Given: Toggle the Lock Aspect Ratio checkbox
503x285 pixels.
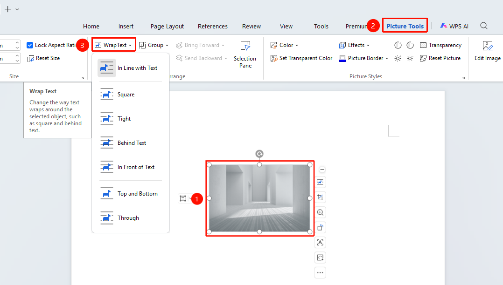Looking at the screenshot, I should tap(30, 45).
